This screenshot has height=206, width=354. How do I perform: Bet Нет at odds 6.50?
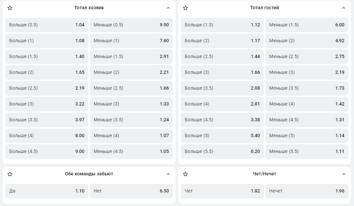(x=131, y=191)
